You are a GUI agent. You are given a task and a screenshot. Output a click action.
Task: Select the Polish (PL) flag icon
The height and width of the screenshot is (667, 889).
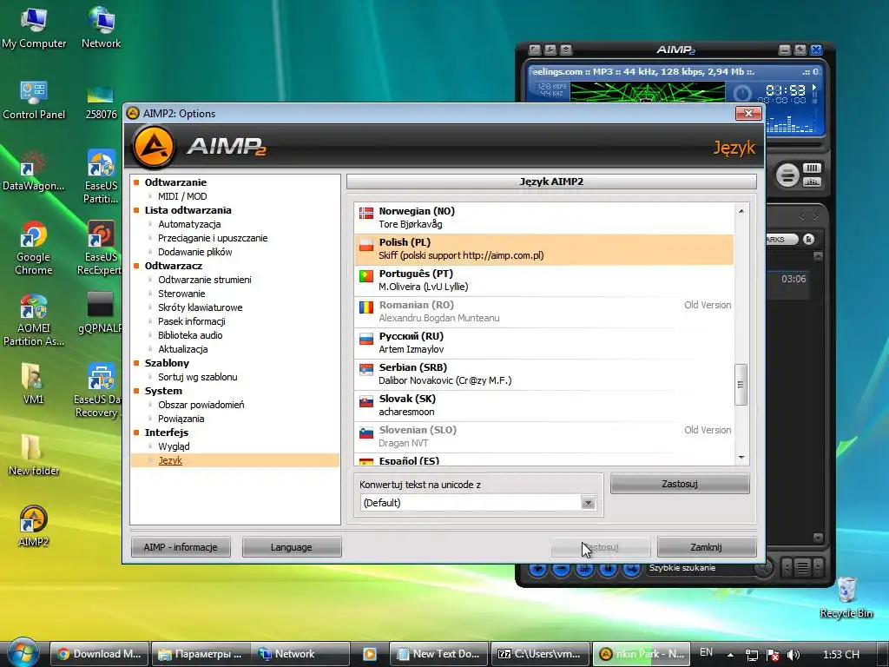point(366,245)
